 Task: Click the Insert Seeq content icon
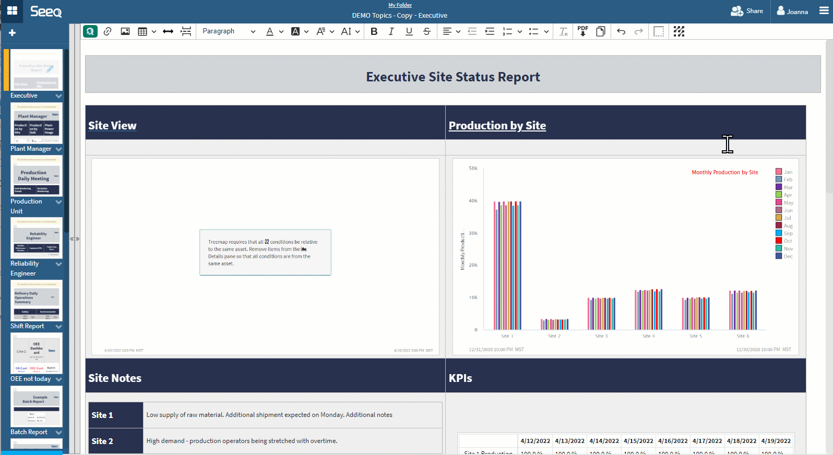point(90,31)
